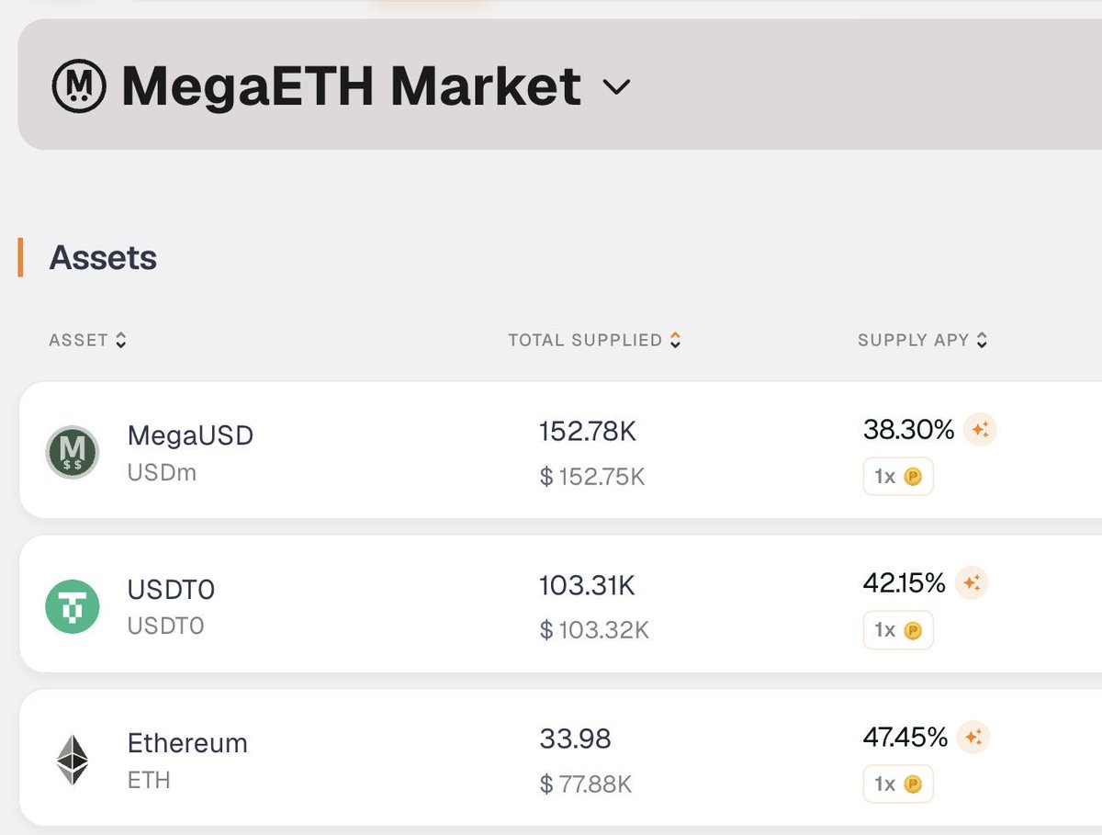The image size is (1102, 835).
Task: Expand the MegaETH Market dropdown chevron
Action: (616, 87)
